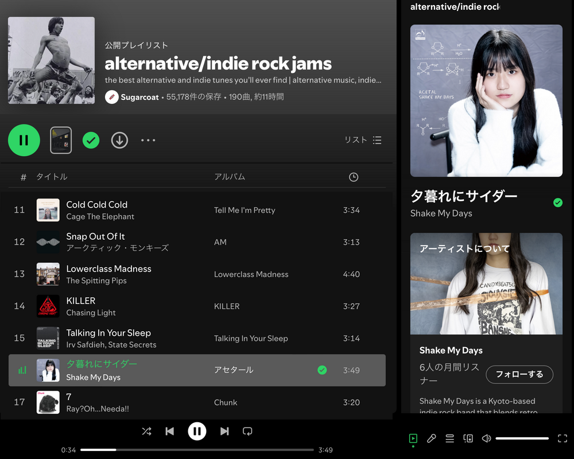Open the AM album link
This screenshot has height=459, width=574.
(220, 242)
